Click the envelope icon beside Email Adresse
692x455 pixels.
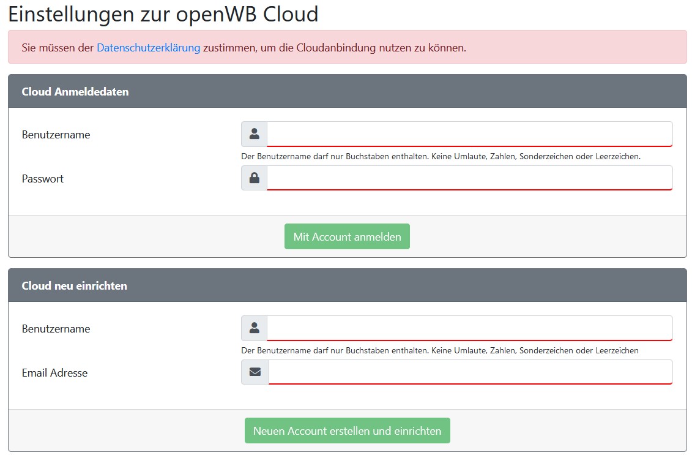(255, 372)
